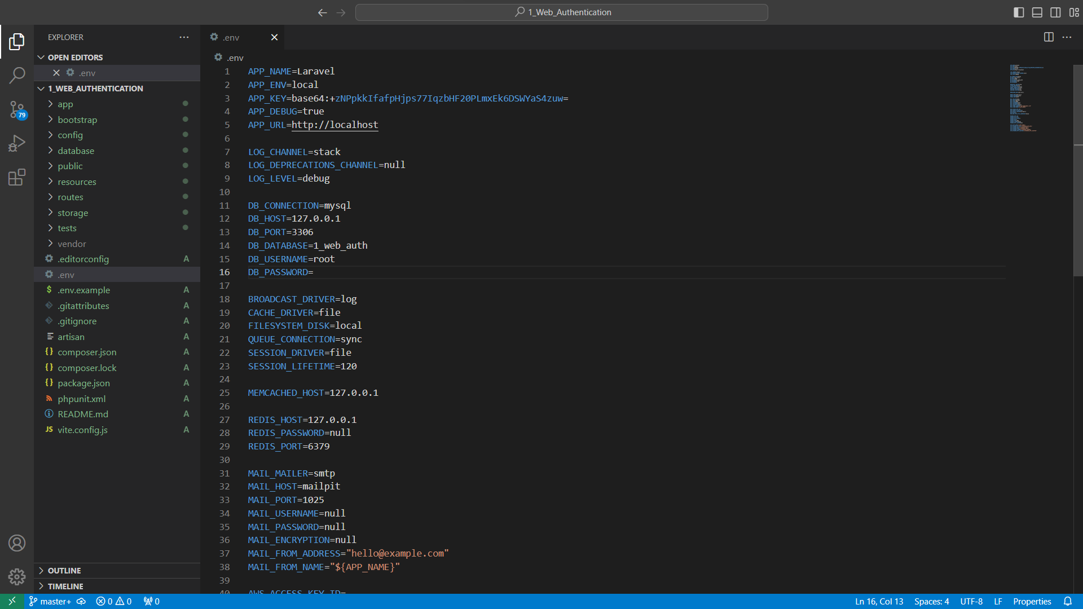Open the Extensions view
This screenshot has width=1083, height=609.
tap(17, 177)
